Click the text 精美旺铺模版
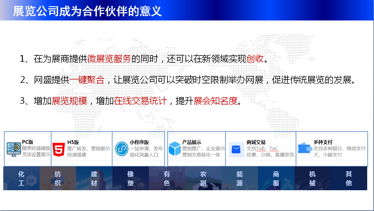Viewport: 374px width, 211px height. click(36, 148)
